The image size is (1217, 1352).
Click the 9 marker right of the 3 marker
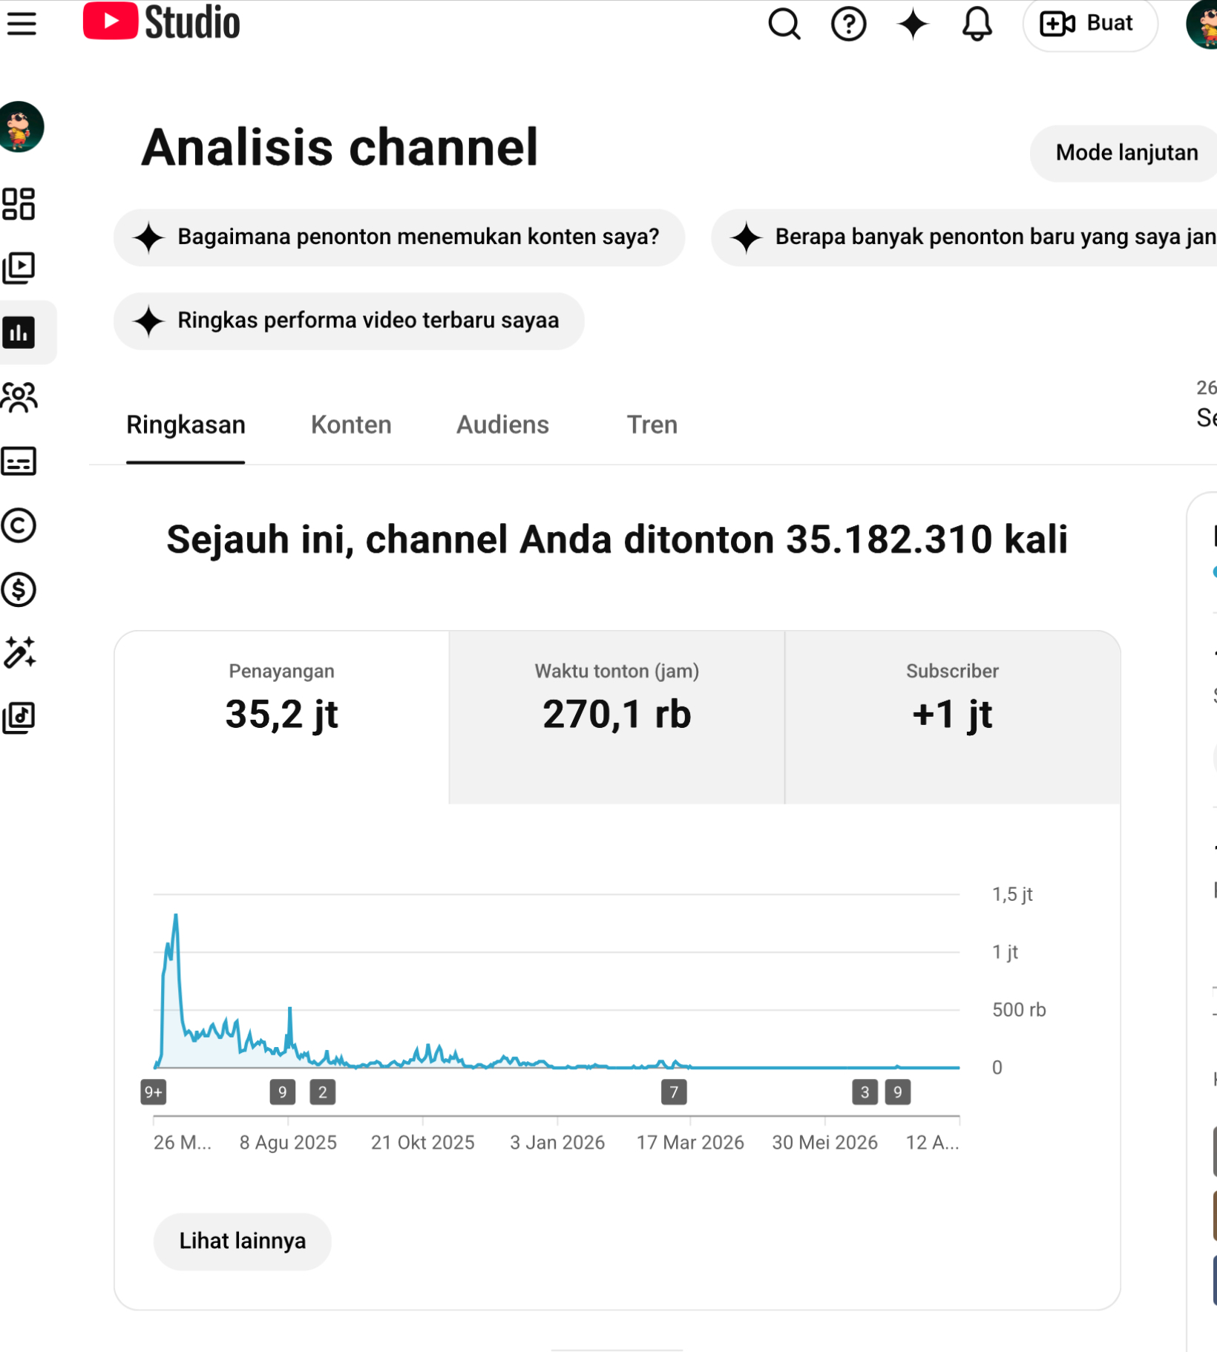click(x=898, y=1092)
